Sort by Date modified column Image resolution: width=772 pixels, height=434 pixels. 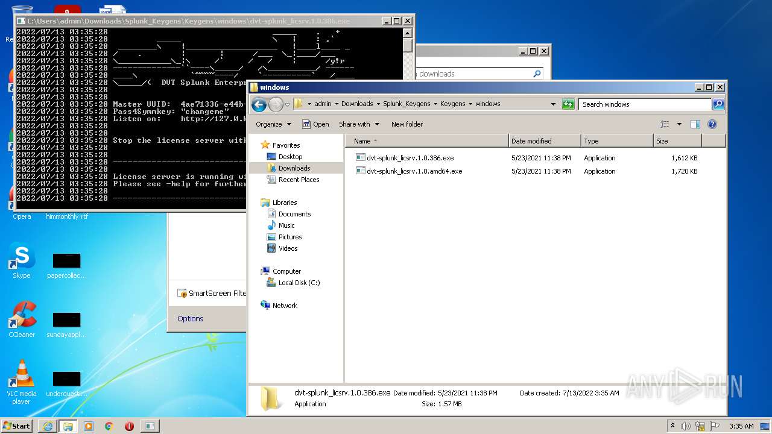[x=545, y=141]
